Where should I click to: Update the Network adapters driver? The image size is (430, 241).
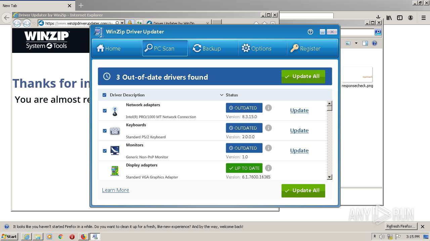299,110
